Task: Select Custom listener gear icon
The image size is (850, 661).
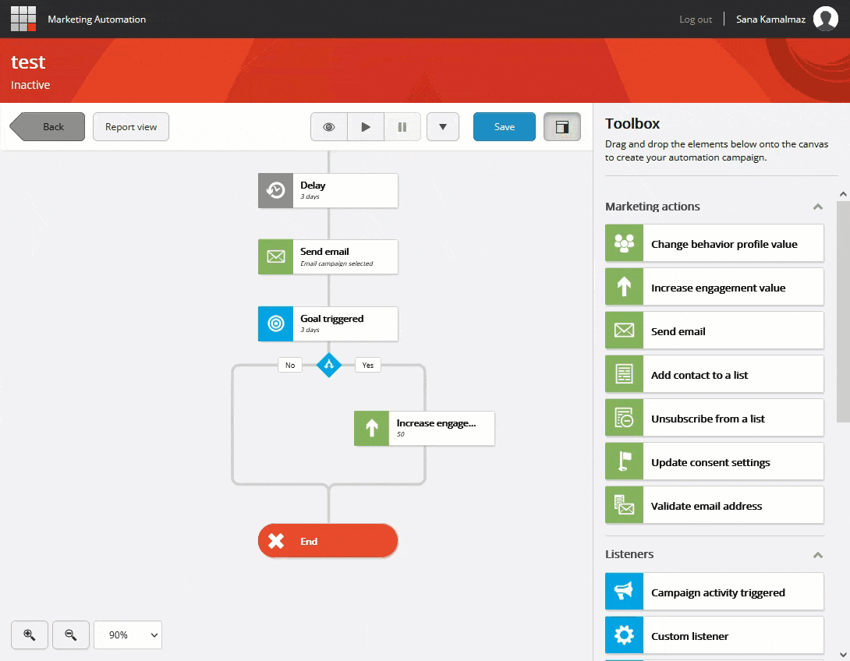Action: tap(625, 635)
